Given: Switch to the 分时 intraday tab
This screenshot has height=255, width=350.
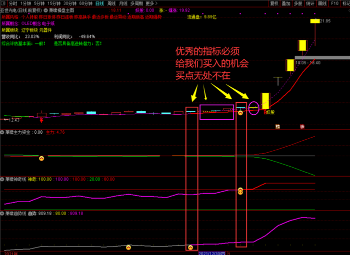Looking at the screenshot, I should click(13, 3).
